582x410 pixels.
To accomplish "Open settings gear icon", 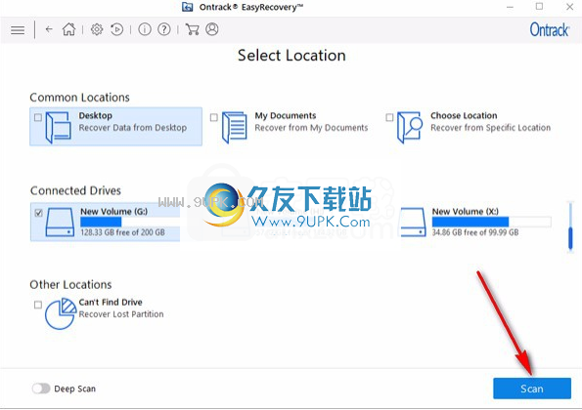I will (97, 29).
